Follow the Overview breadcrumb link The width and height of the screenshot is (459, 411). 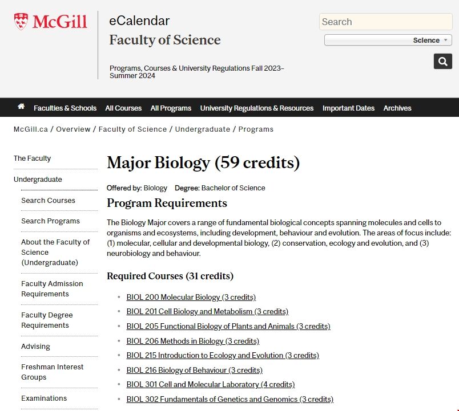pyautogui.click(x=73, y=129)
